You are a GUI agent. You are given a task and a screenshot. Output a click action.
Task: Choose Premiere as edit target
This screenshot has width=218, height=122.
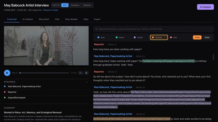[75, 5]
